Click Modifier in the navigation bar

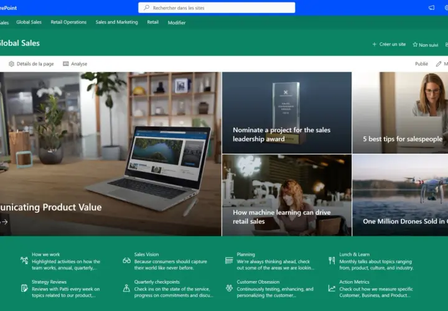[x=177, y=22]
